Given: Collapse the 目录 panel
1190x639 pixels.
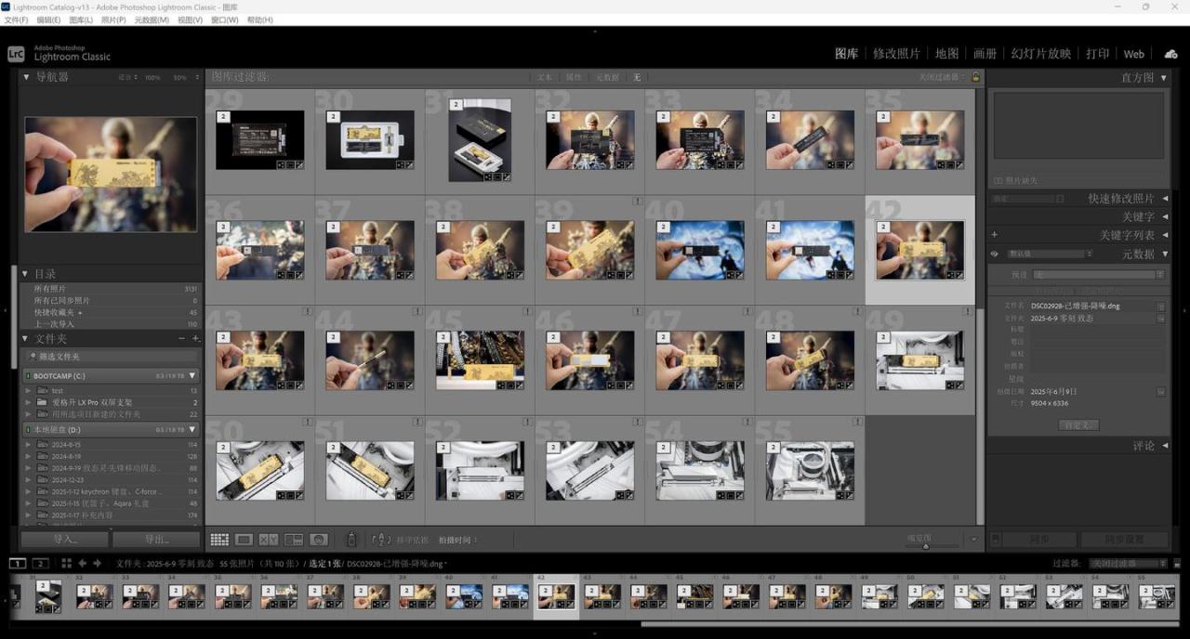Looking at the screenshot, I should (x=26, y=274).
